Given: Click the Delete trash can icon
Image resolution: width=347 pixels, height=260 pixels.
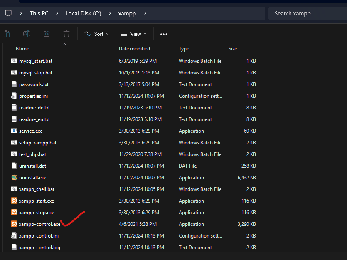Looking at the screenshot, I should [x=66, y=34].
